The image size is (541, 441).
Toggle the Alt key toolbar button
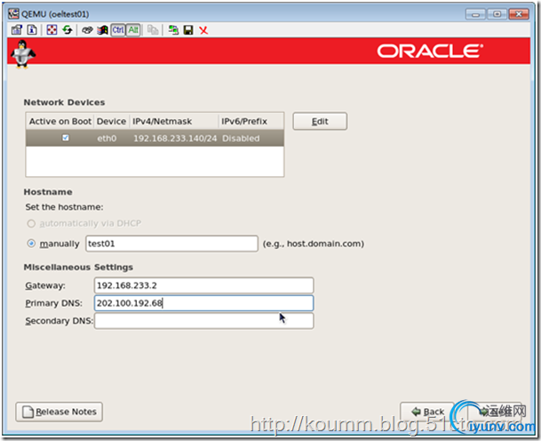(133, 30)
